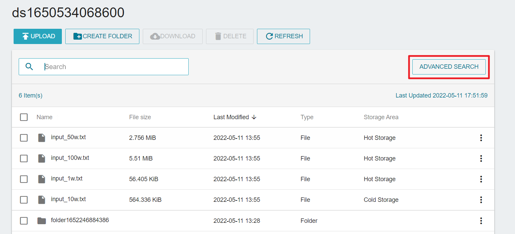Open options menu for folder1652246884386
The width and height of the screenshot is (515, 234).
click(481, 221)
